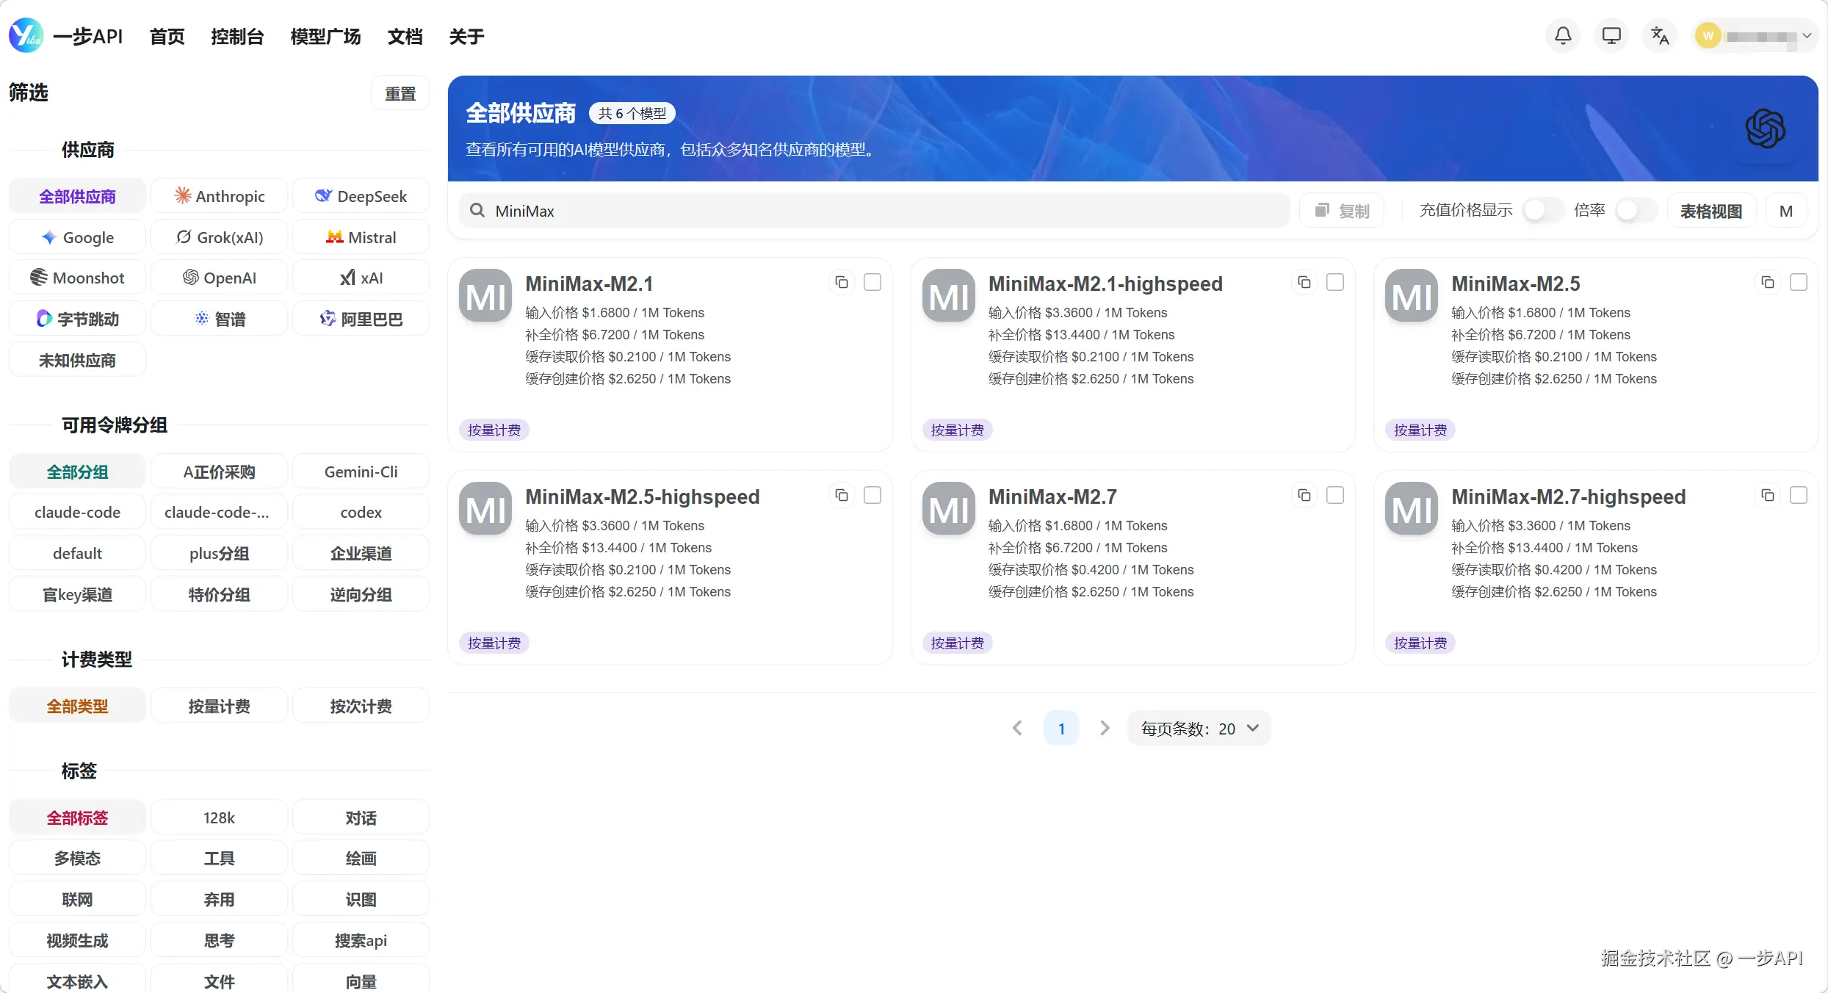Check the MiniMax-M2.1-highspeed checkbox
Screen dimensions: 1828x993
pos(1335,283)
